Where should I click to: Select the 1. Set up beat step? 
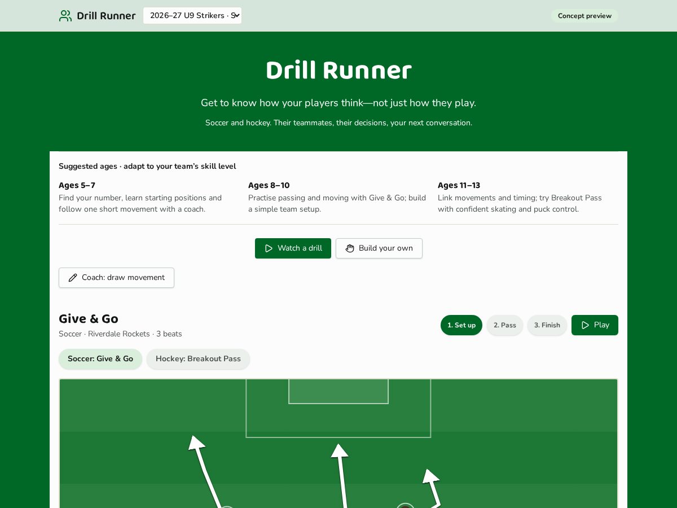[x=461, y=325]
